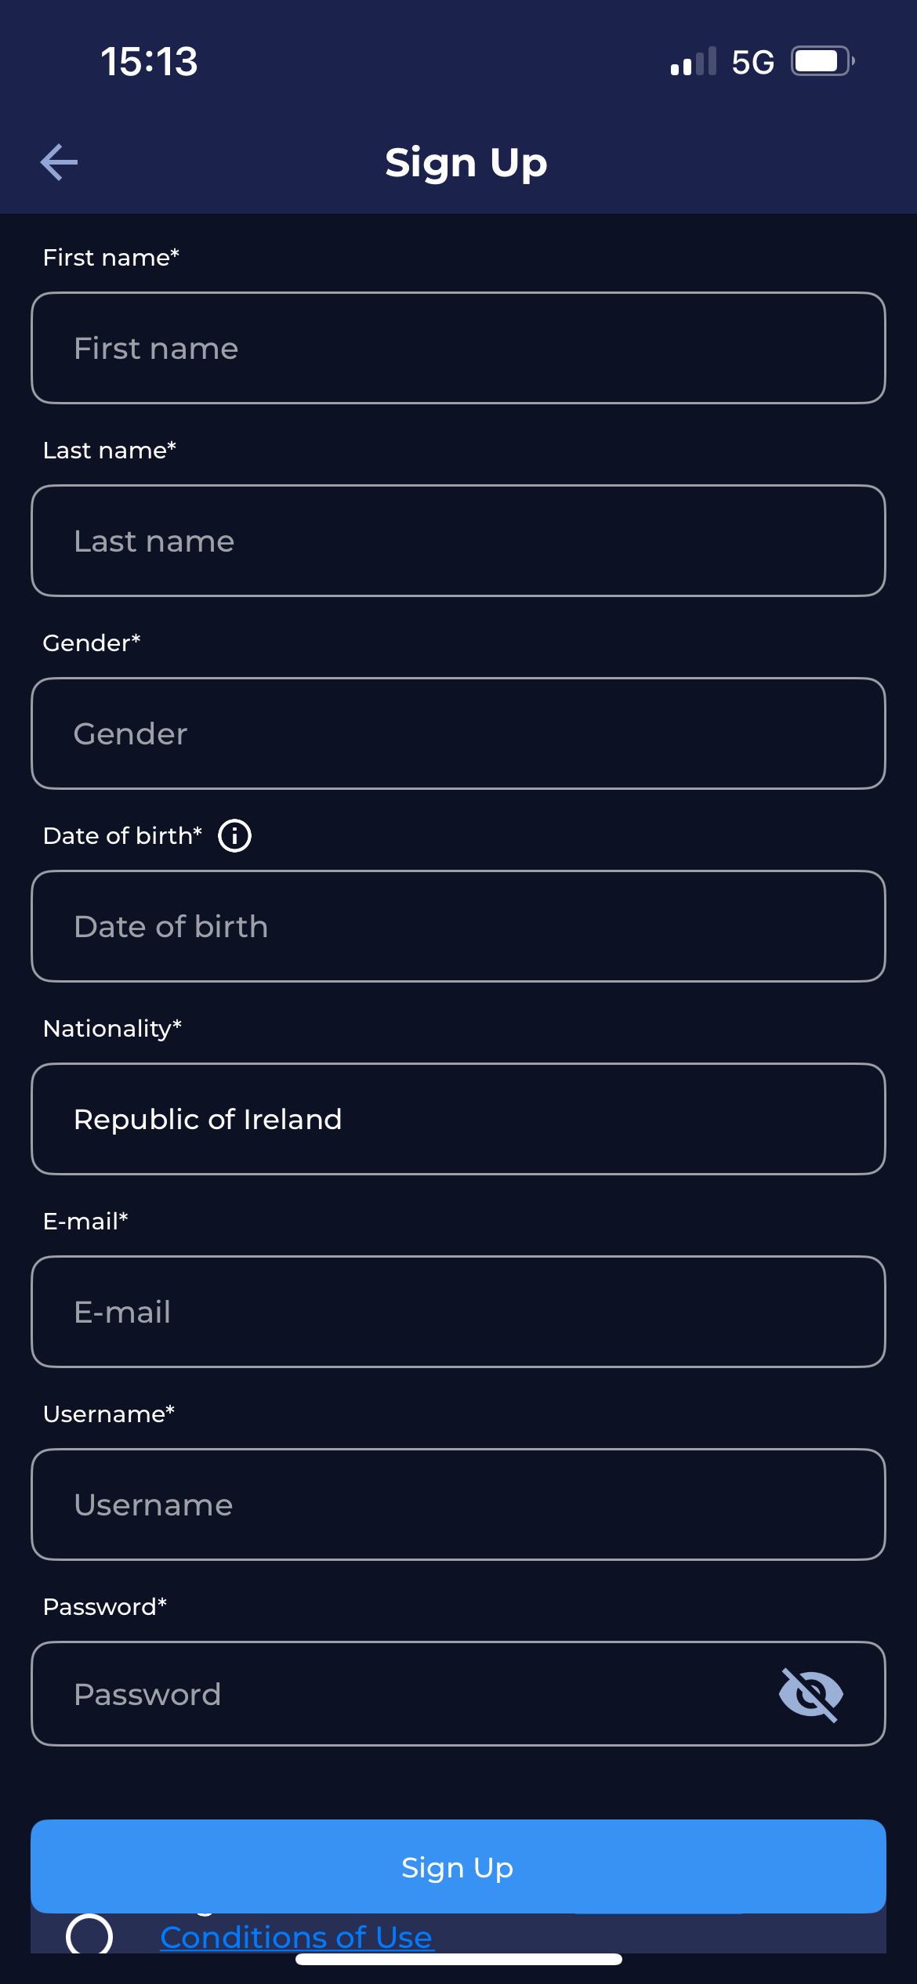The image size is (917, 1984).
Task: Change Nationality from Republic of Ireland
Action: click(x=458, y=1119)
